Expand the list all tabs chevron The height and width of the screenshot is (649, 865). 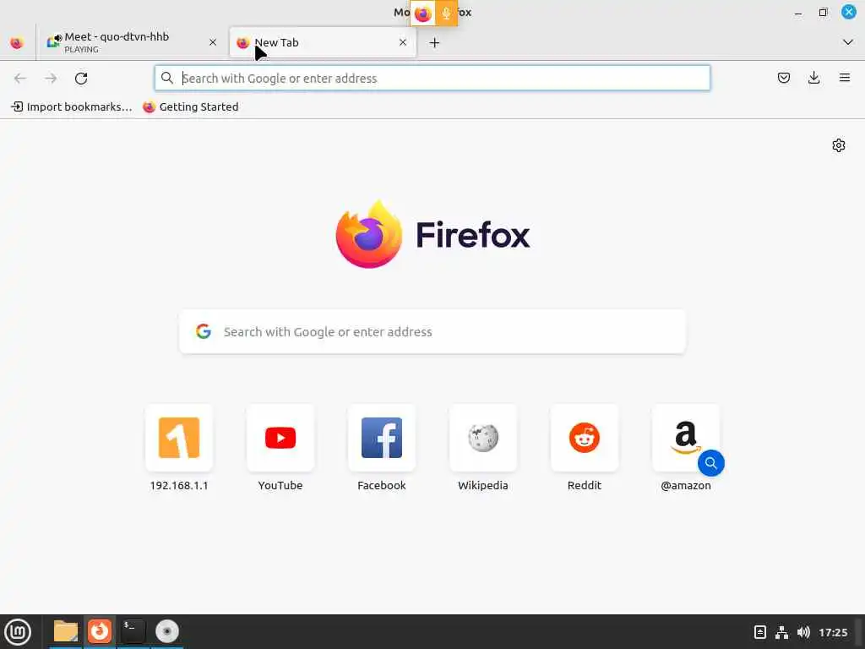click(848, 42)
